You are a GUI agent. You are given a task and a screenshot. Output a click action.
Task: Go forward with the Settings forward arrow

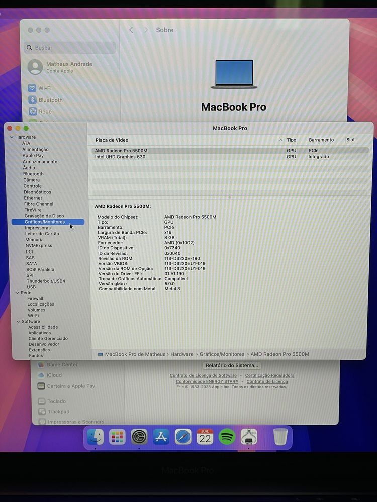pos(146,30)
